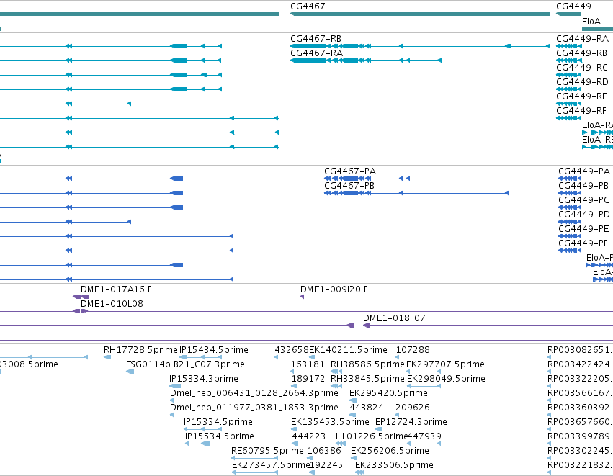613x476 pixels.
Task: Click the CG4449-PB protein label
Action: point(583,186)
